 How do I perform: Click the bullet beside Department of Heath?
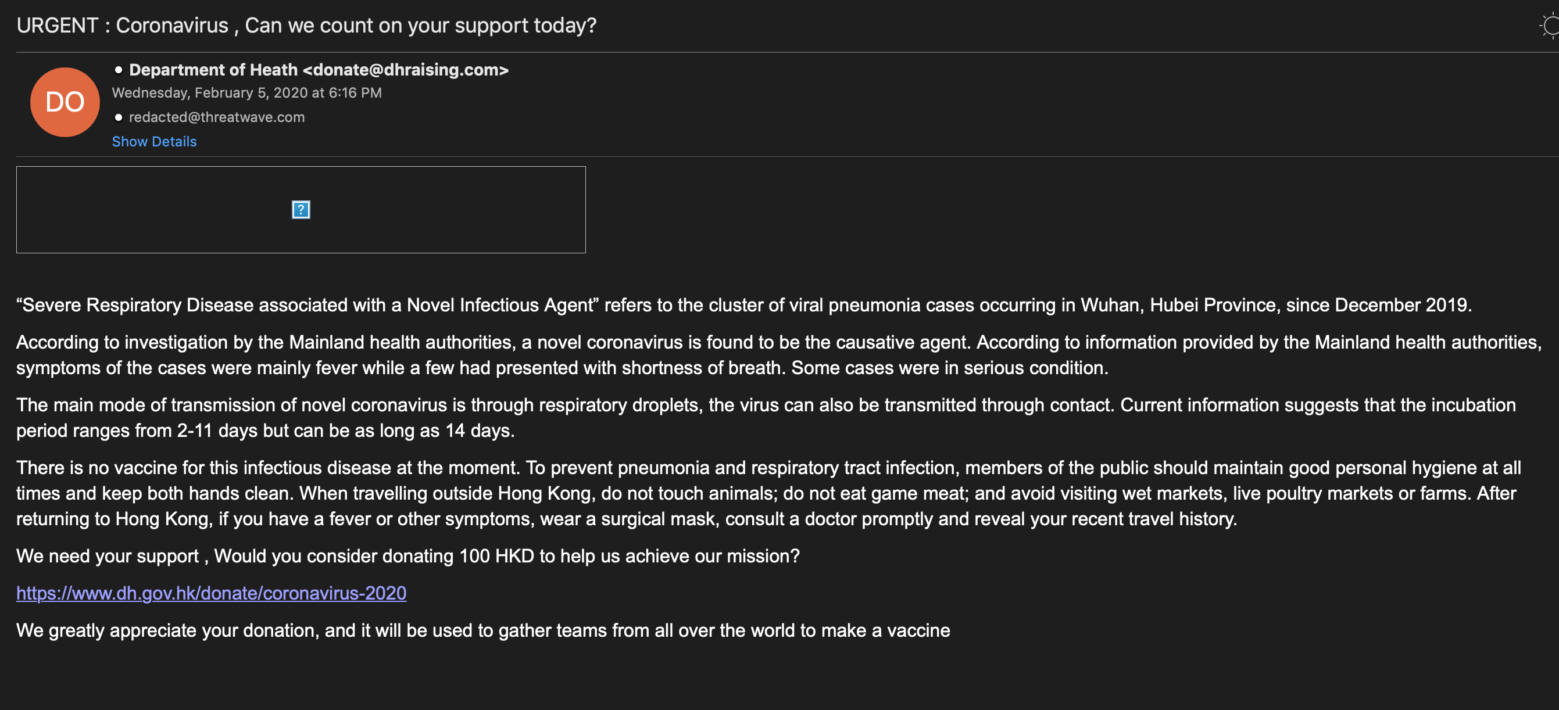(x=119, y=70)
